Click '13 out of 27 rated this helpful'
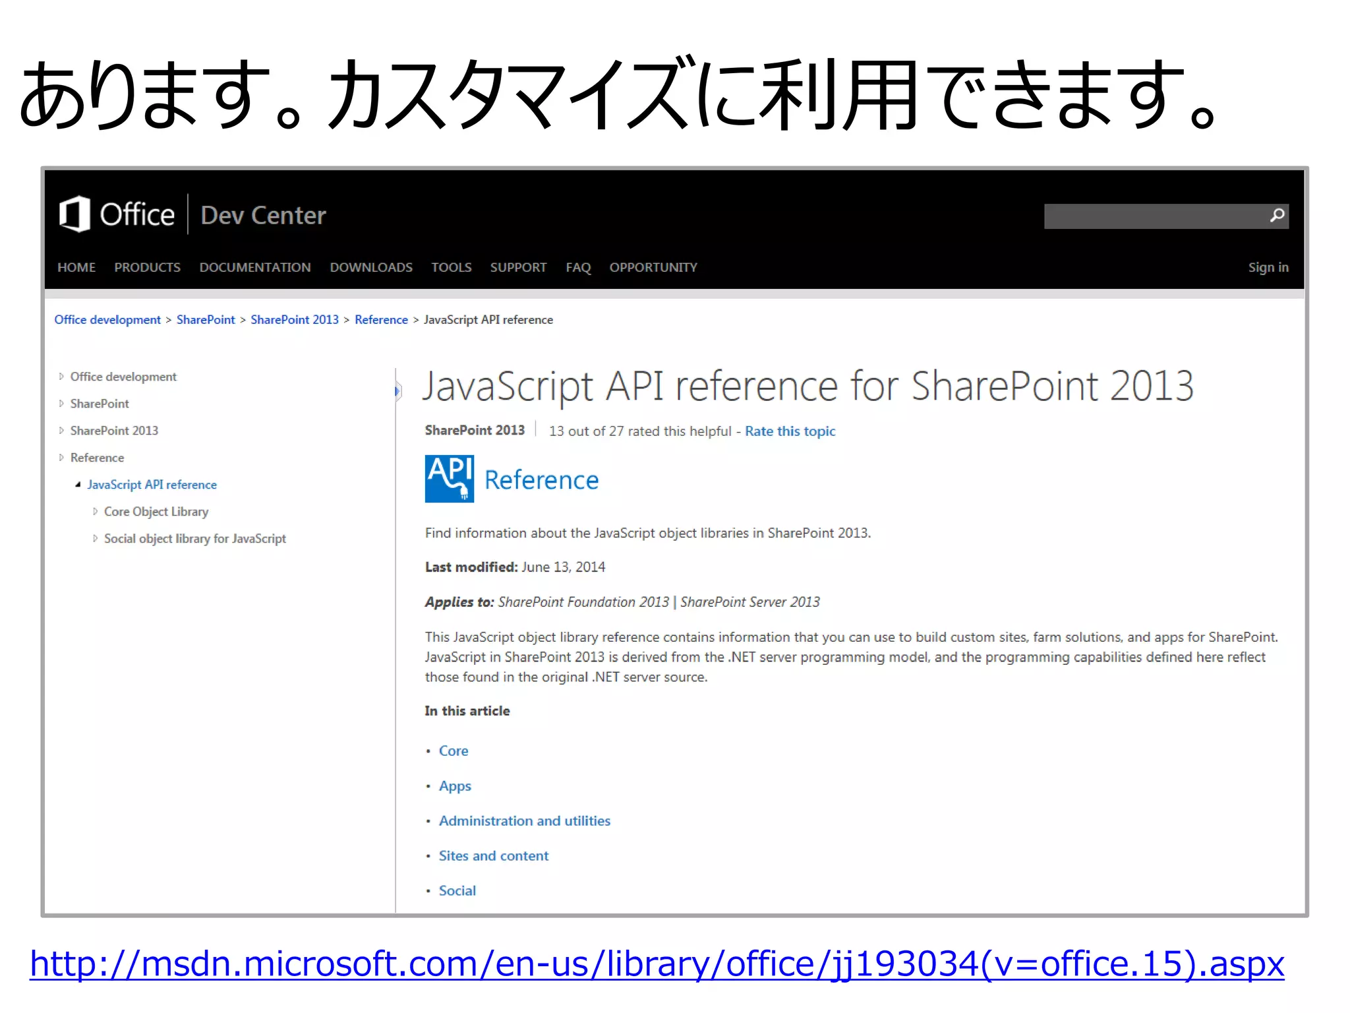 (x=640, y=431)
